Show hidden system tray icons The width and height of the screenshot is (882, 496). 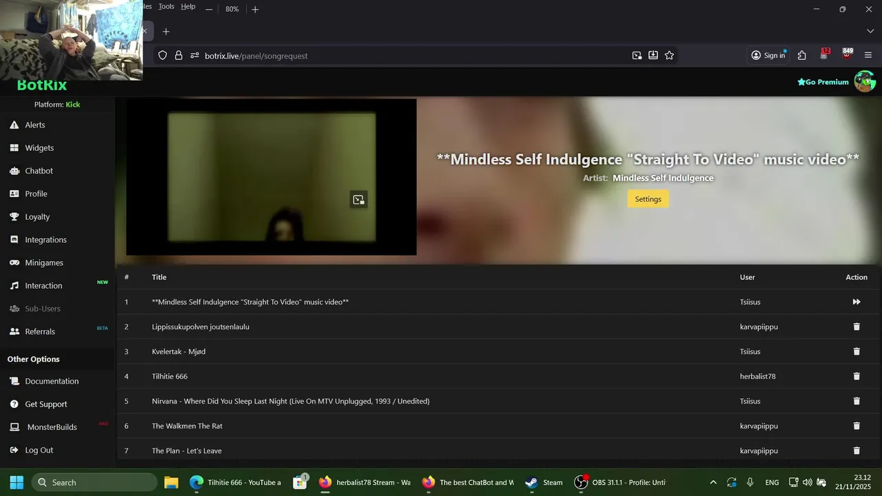713,482
